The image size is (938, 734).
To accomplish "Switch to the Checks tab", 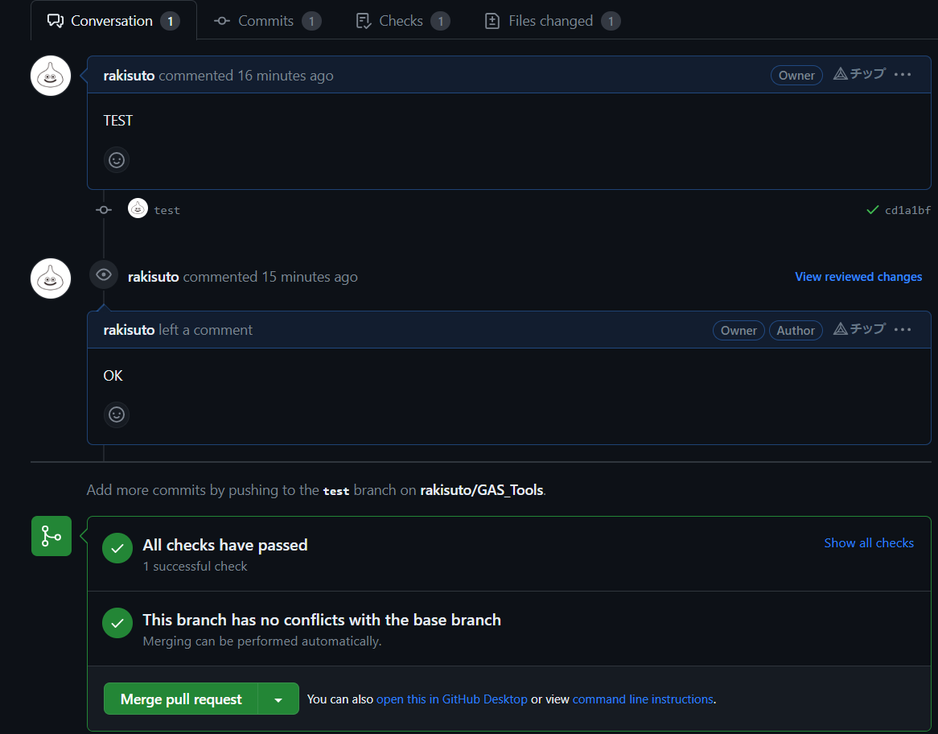I will [x=402, y=21].
